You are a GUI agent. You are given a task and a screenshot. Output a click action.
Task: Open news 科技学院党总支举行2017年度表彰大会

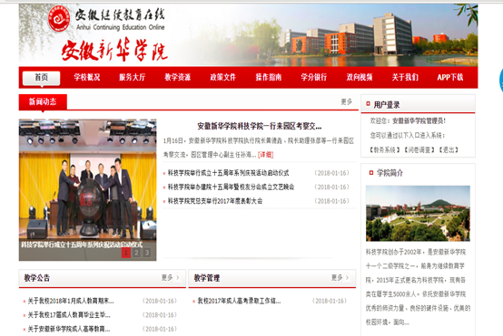(215, 201)
